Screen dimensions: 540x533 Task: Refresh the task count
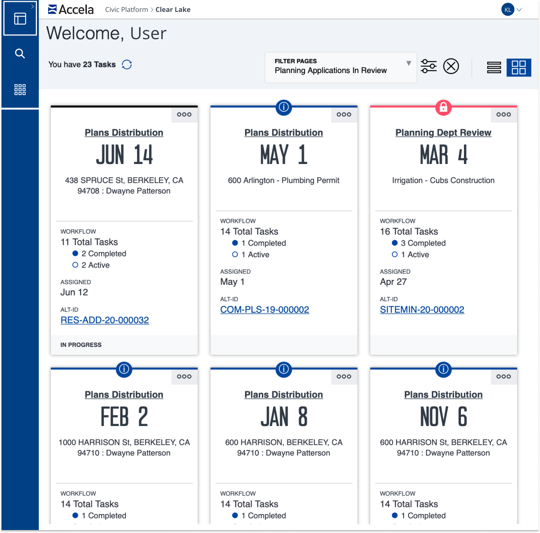127,64
